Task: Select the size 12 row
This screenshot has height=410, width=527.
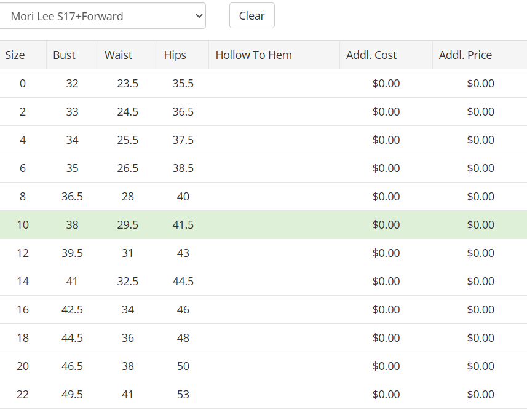Action: (263, 253)
